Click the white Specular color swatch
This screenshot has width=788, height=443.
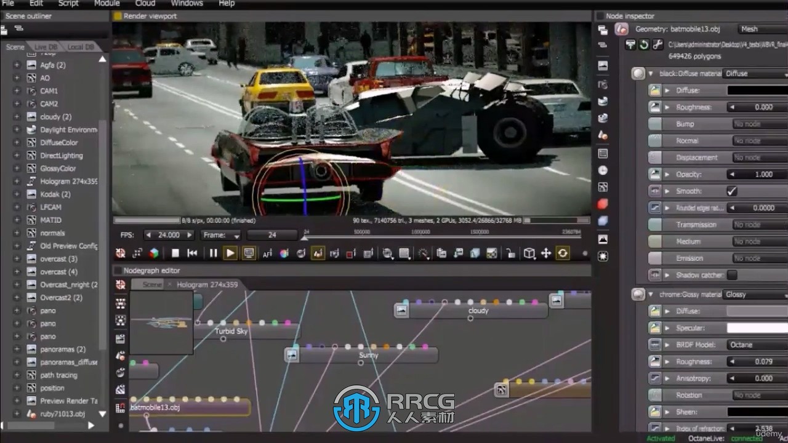(757, 328)
